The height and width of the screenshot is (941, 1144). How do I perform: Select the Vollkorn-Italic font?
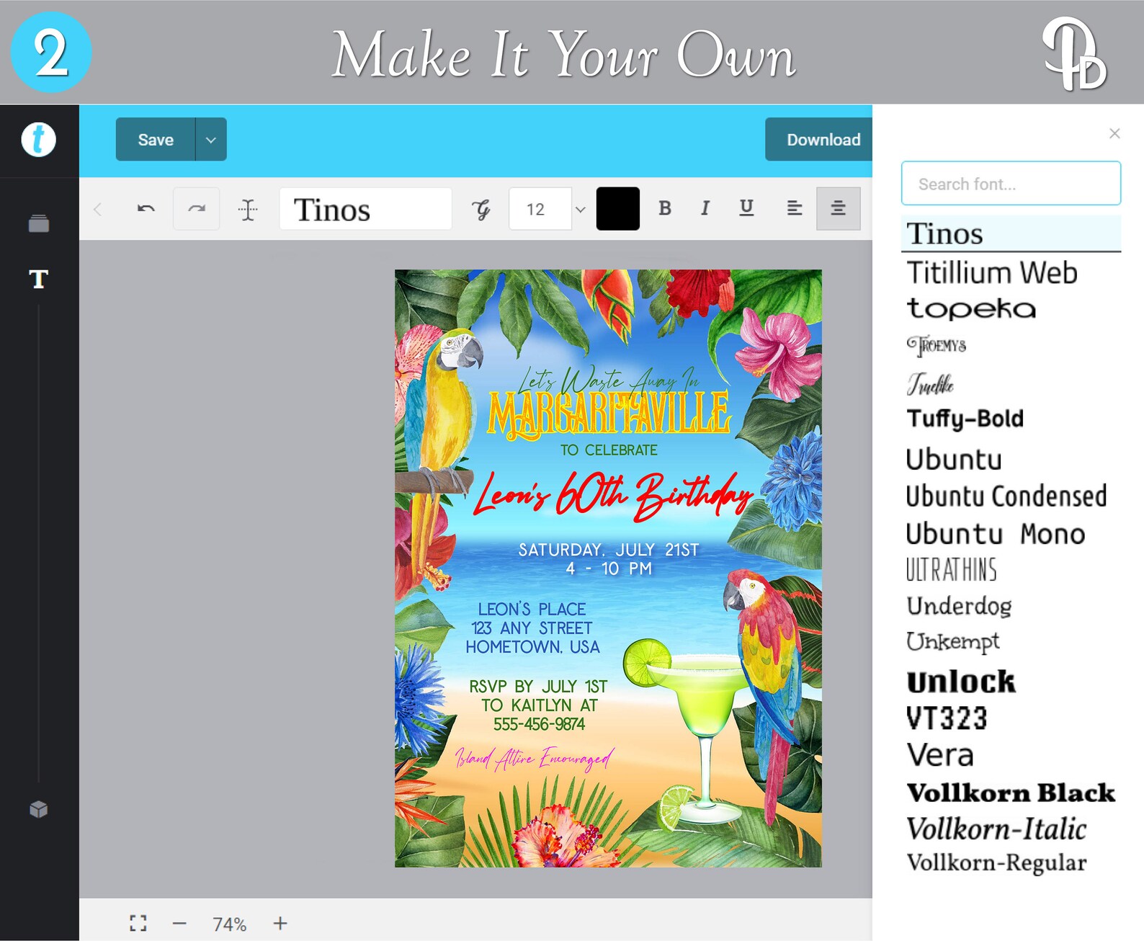pos(996,829)
